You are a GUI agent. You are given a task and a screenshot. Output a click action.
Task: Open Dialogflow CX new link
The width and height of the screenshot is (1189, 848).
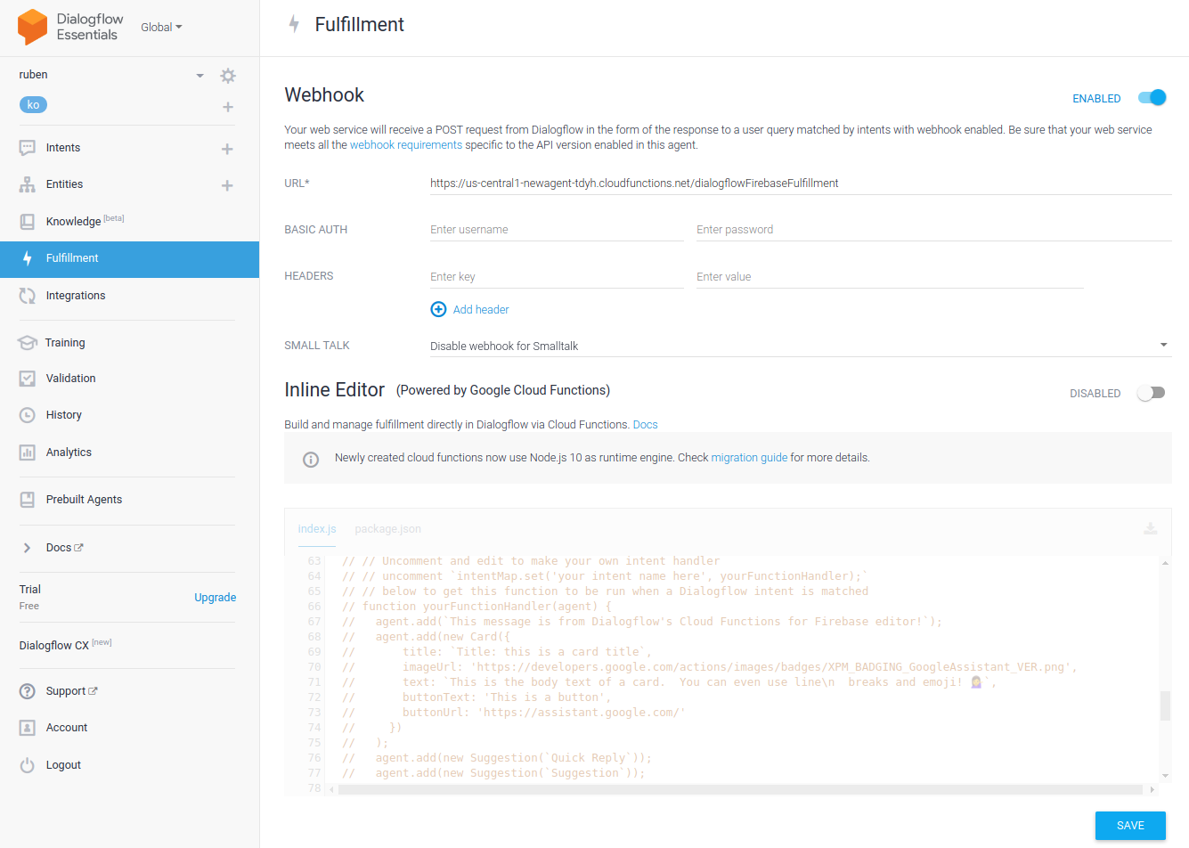pos(65,645)
